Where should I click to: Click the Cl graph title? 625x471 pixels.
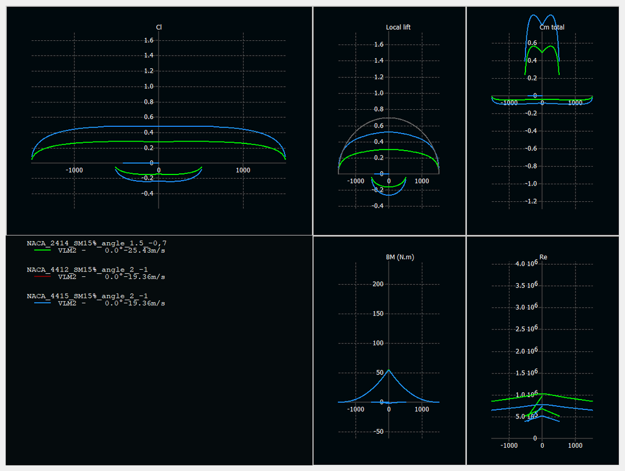[159, 27]
